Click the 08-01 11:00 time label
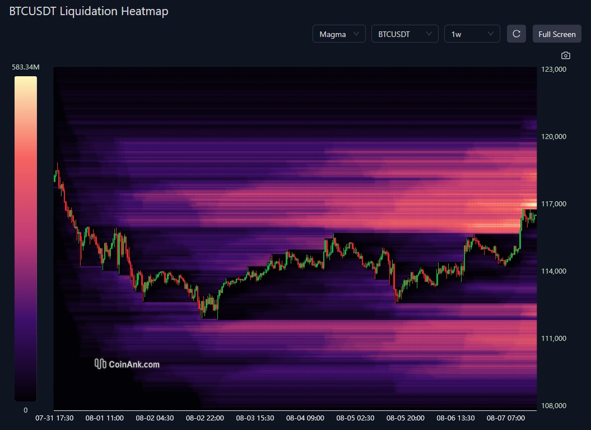The image size is (591, 430). tap(104, 418)
